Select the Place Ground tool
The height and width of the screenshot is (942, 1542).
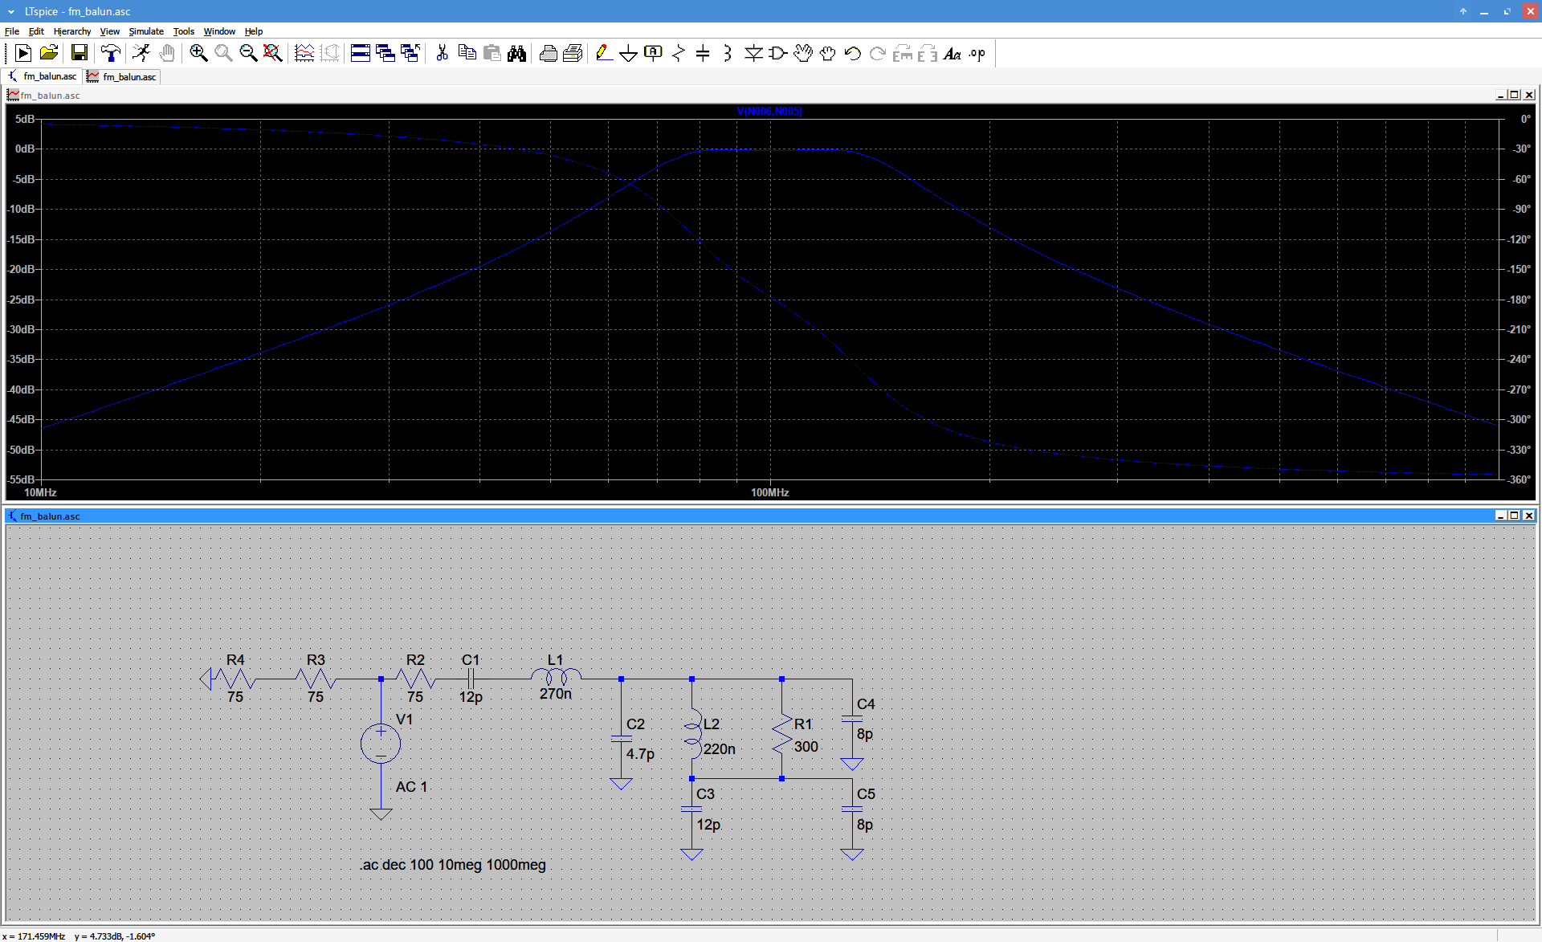[628, 53]
